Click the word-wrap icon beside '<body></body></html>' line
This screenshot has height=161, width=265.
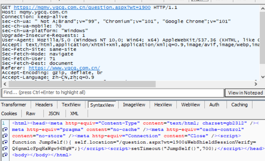tap(5, 155)
